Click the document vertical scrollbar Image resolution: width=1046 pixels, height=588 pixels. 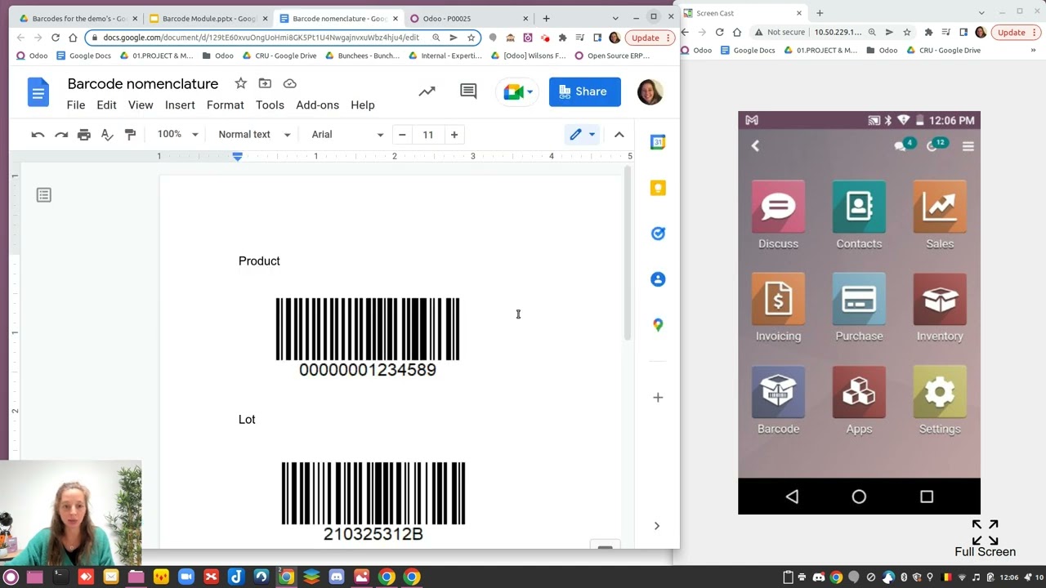click(x=628, y=254)
